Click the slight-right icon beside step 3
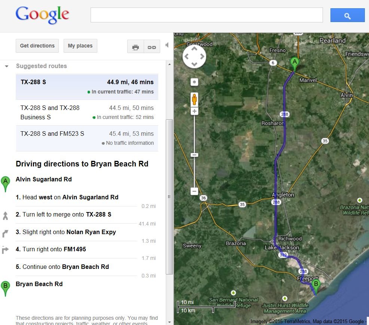 tap(5, 233)
